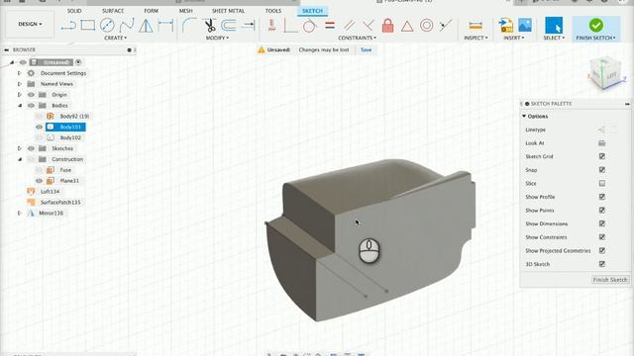Collapse the Bodies folder node
Image resolution: width=634 pixels, height=356 pixels.
(x=20, y=106)
